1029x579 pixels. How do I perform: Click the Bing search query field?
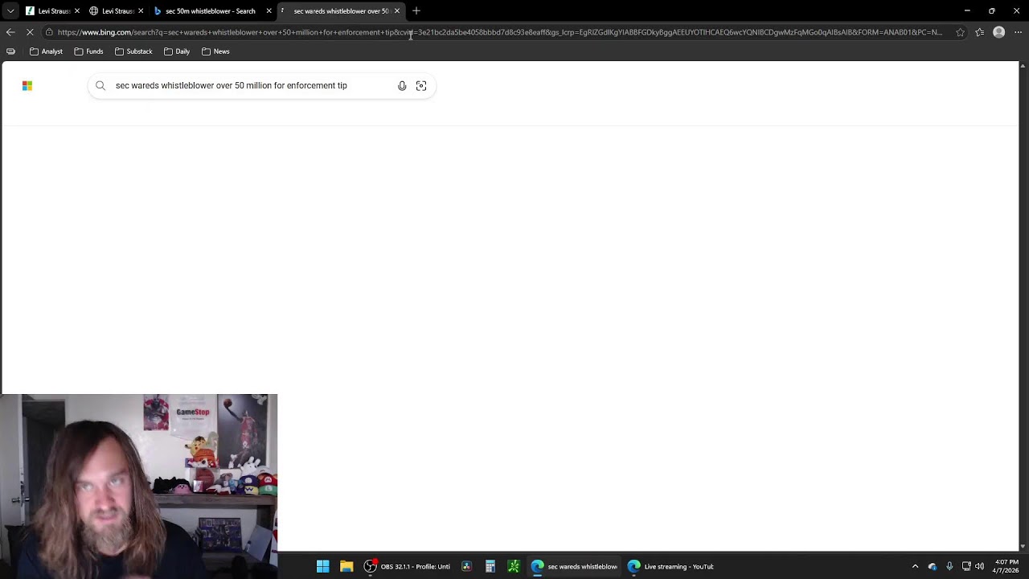pyautogui.click(x=252, y=85)
